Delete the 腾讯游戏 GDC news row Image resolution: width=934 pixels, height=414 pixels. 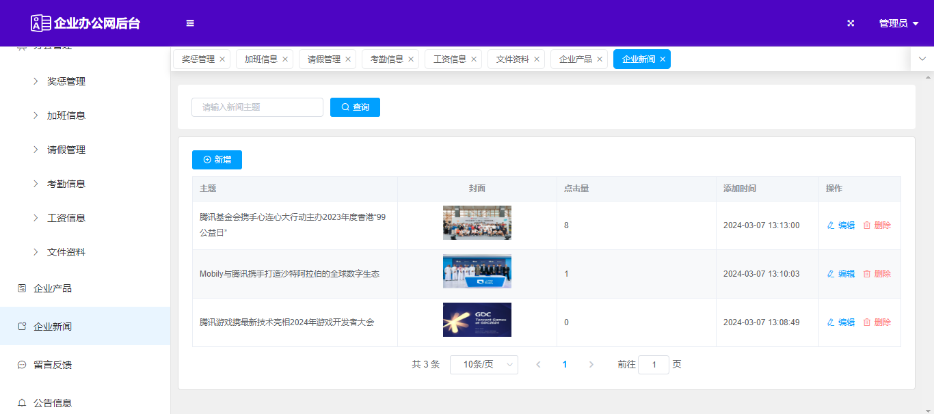tap(877, 322)
